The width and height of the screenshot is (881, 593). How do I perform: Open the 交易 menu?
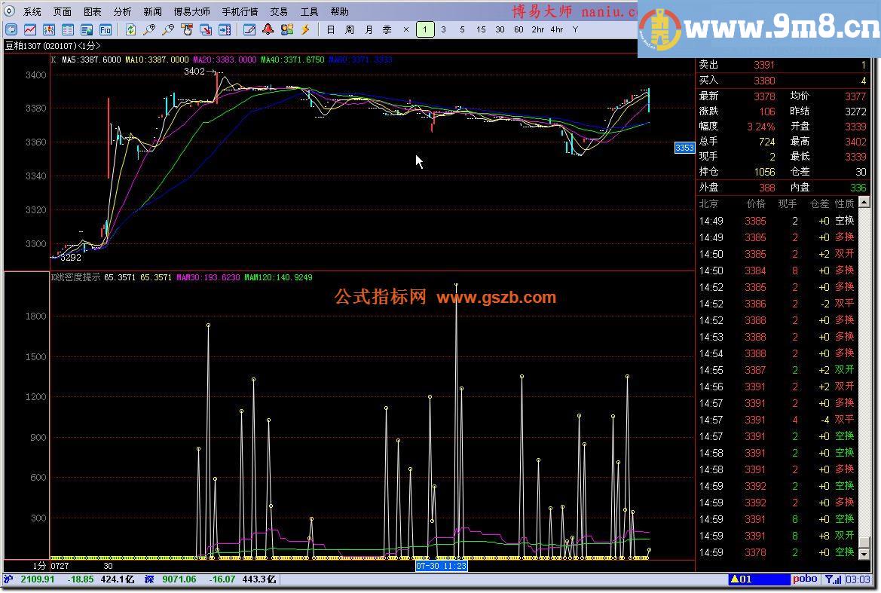[x=278, y=11]
